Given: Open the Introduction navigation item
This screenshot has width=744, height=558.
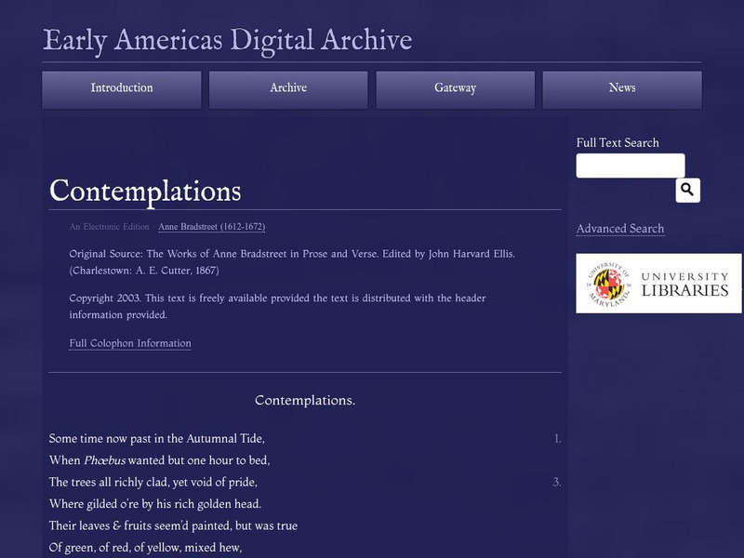Looking at the screenshot, I should pyautogui.click(x=119, y=88).
